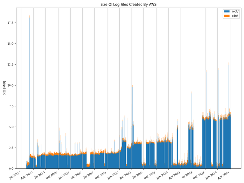Click the orange cdn/ legend swatch

pos(226,16)
